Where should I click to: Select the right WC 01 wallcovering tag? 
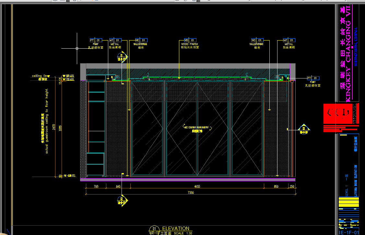coord(257,40)
